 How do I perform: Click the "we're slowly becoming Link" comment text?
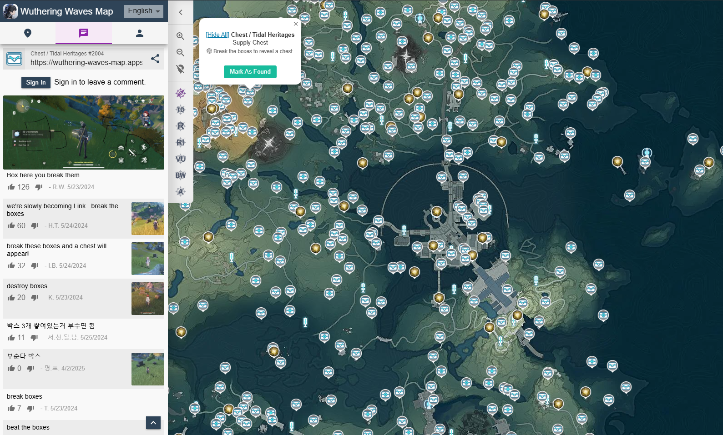(62, 210)
